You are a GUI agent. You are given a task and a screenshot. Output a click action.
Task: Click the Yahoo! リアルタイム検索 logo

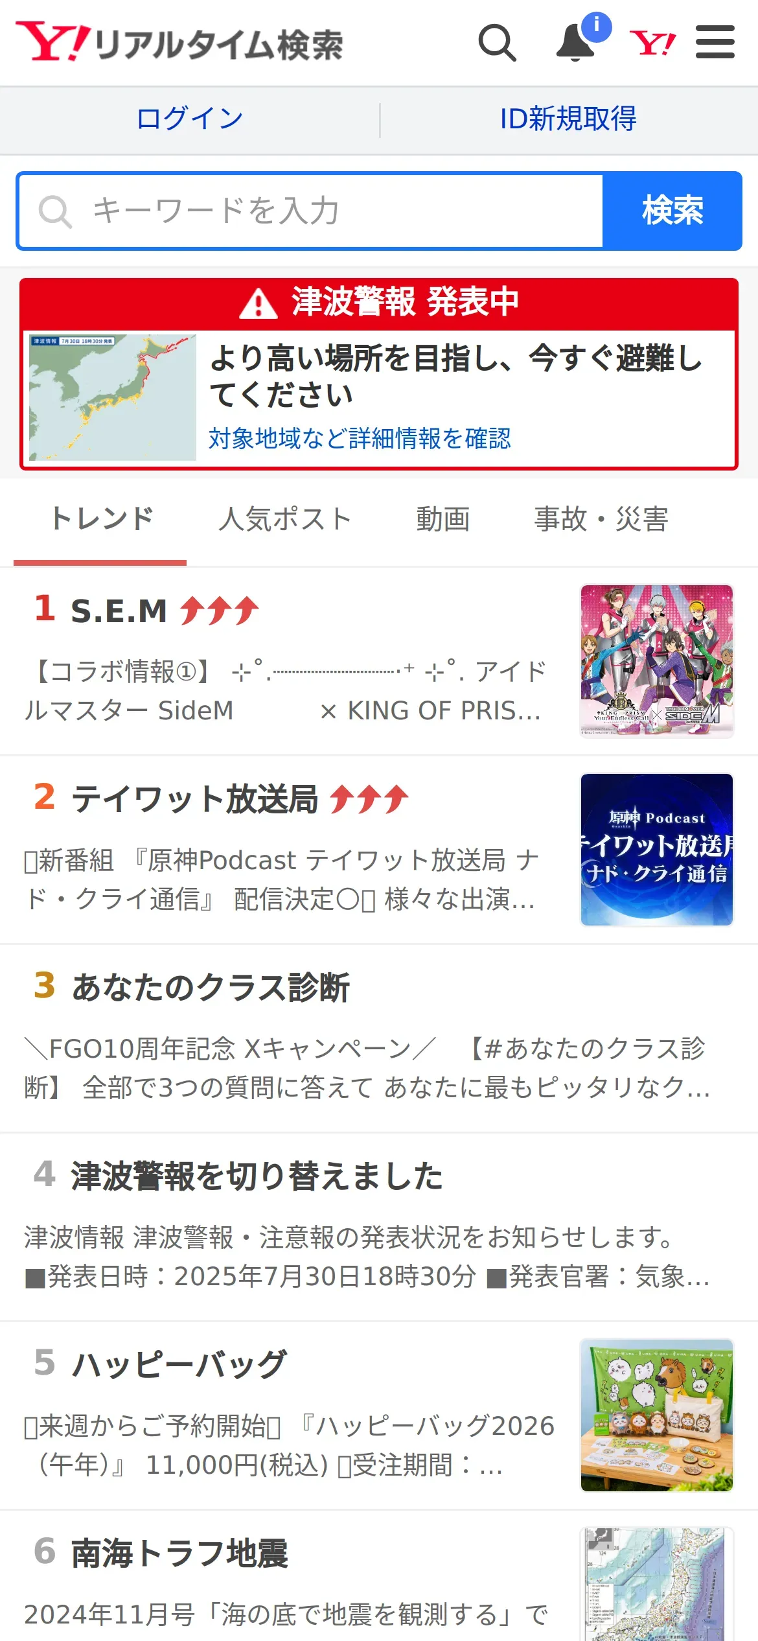(179, 43)
